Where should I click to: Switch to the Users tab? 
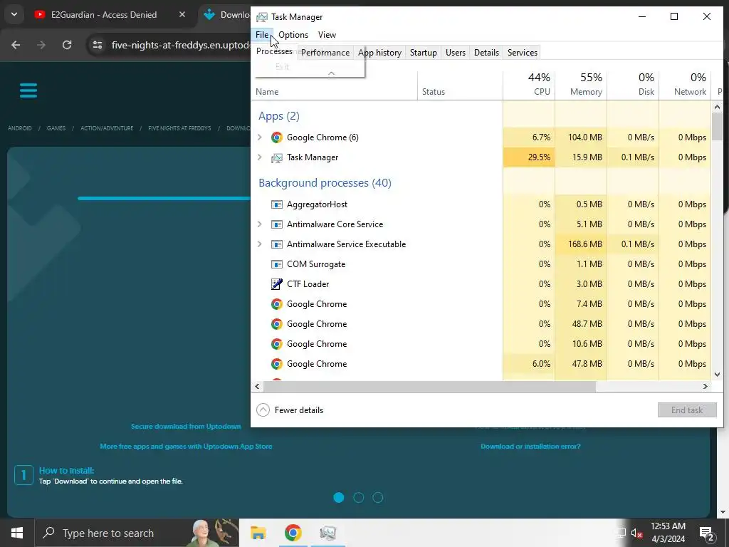point(455,53)
